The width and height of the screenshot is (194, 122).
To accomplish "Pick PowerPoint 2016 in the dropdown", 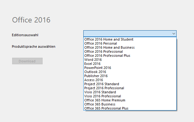I will pos(130,68).
